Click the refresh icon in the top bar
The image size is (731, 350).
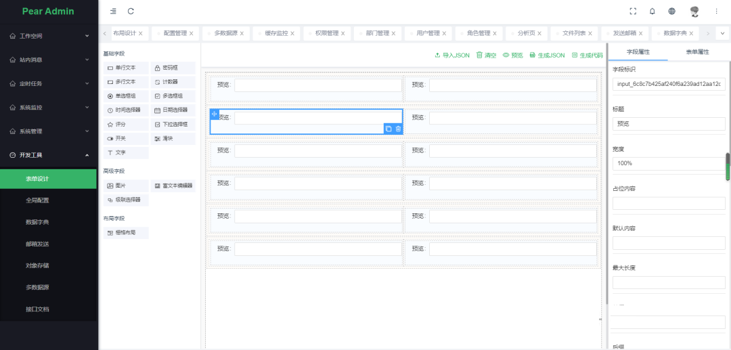click(x=131, y=11)
